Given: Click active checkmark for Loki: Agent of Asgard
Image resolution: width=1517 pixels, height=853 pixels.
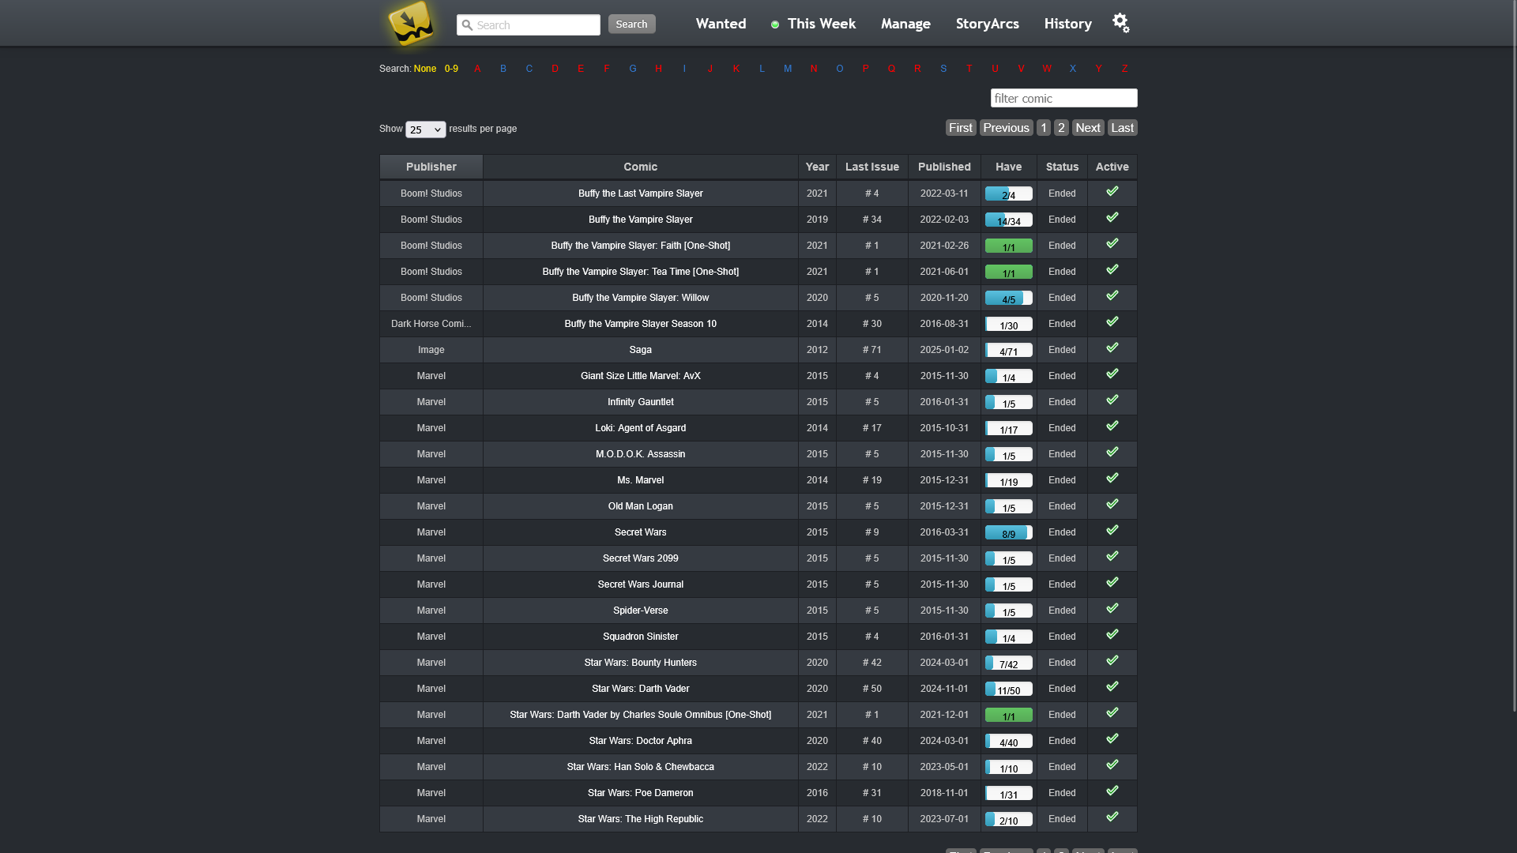Looking at the screenshot, I should tap(1112, 426).
